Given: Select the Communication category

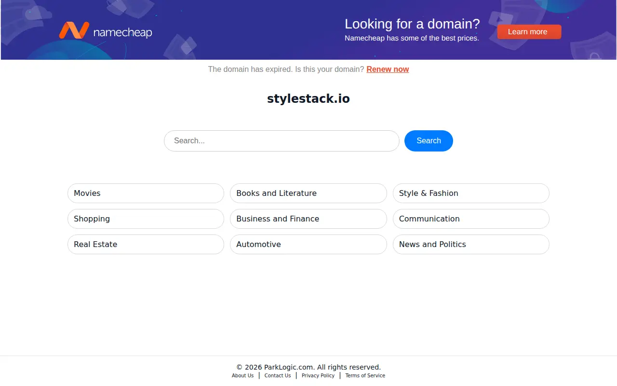Looking at the screenshot, I should pyautogui.click(x=471, y=219).
